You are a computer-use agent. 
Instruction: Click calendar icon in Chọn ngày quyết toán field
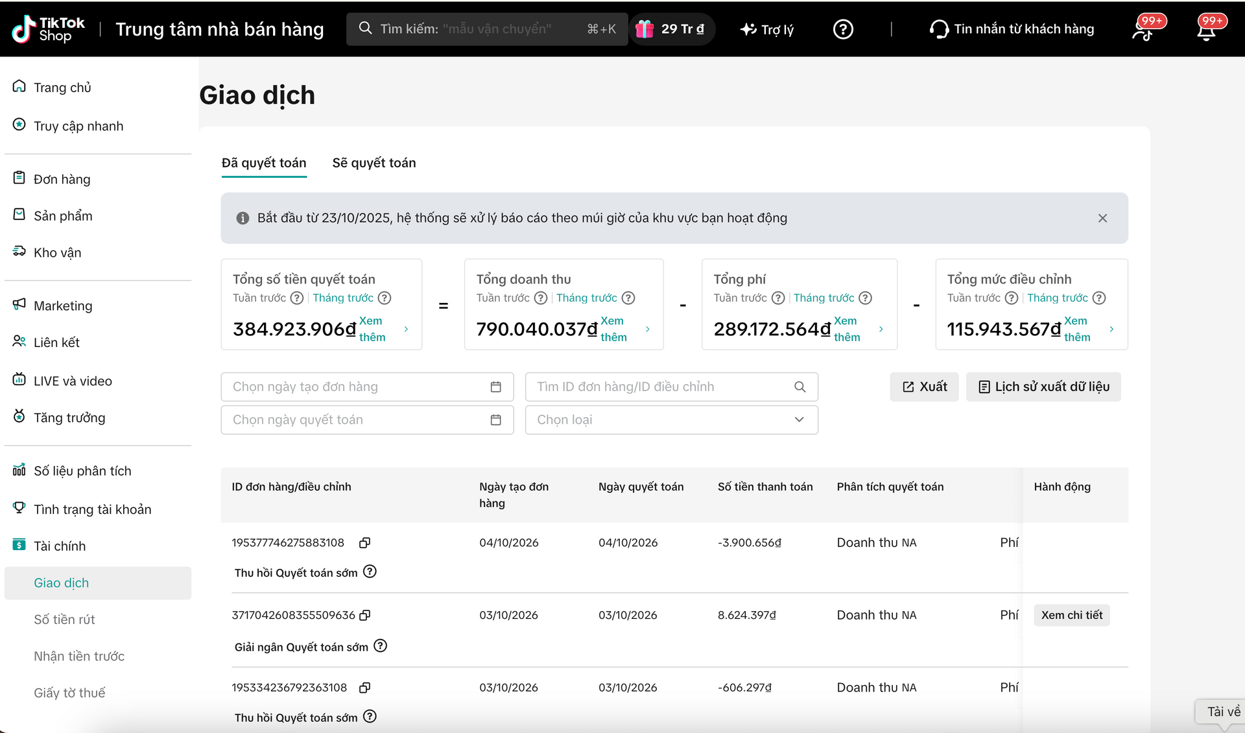(495, 420)
